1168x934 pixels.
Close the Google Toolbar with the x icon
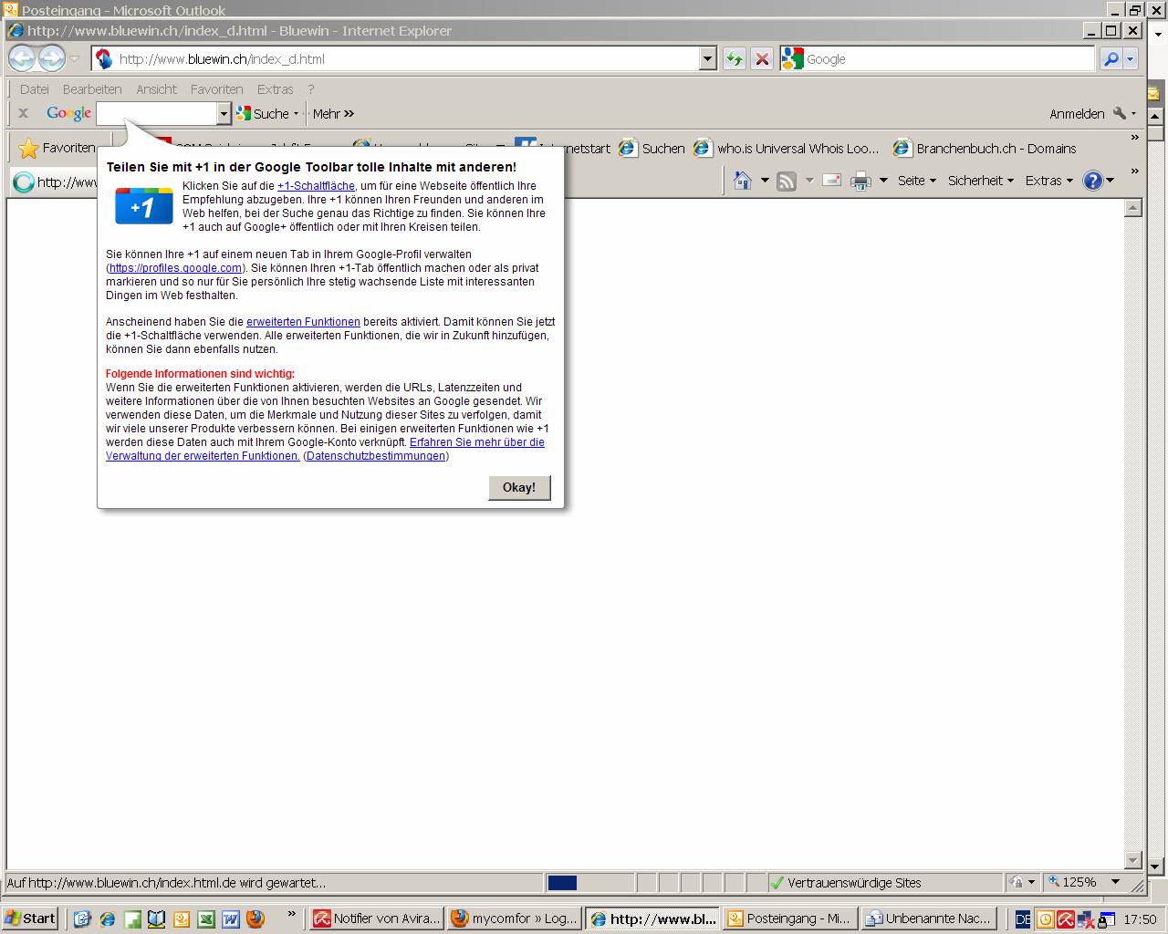pos(24,113)
